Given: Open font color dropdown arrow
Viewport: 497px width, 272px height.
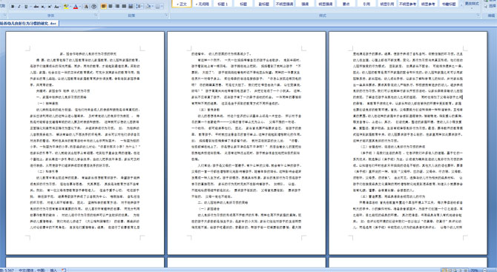Looking at the screenshot, I should click(80, 7).
